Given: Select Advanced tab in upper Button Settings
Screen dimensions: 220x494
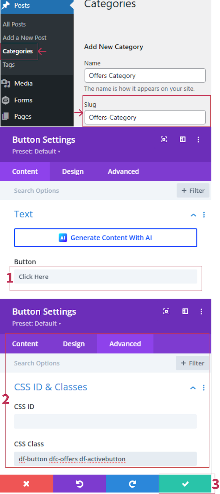Looking at the screenshot, I should click(123, 172).
